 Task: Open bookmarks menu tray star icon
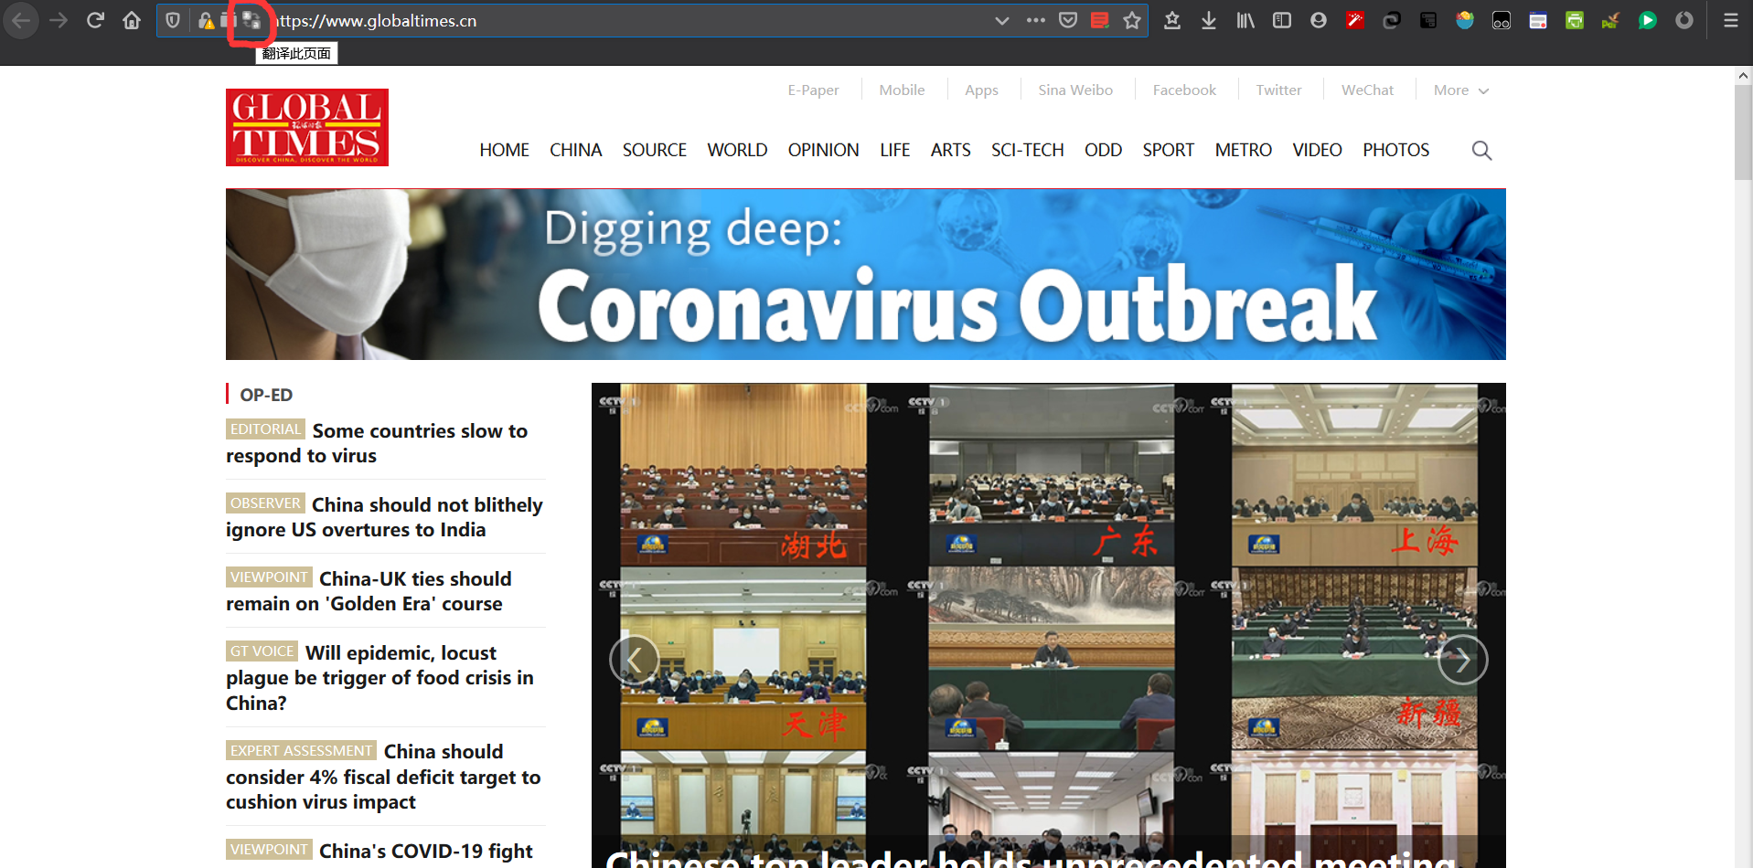[x=1172, y=20]
